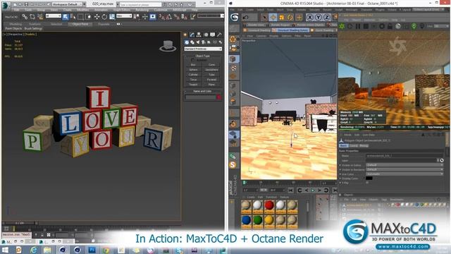Open the Utilities hammer tab in 3ds Max
This screenshot has height=254, width=451.
pyautogui.click(x=219, y=35)
